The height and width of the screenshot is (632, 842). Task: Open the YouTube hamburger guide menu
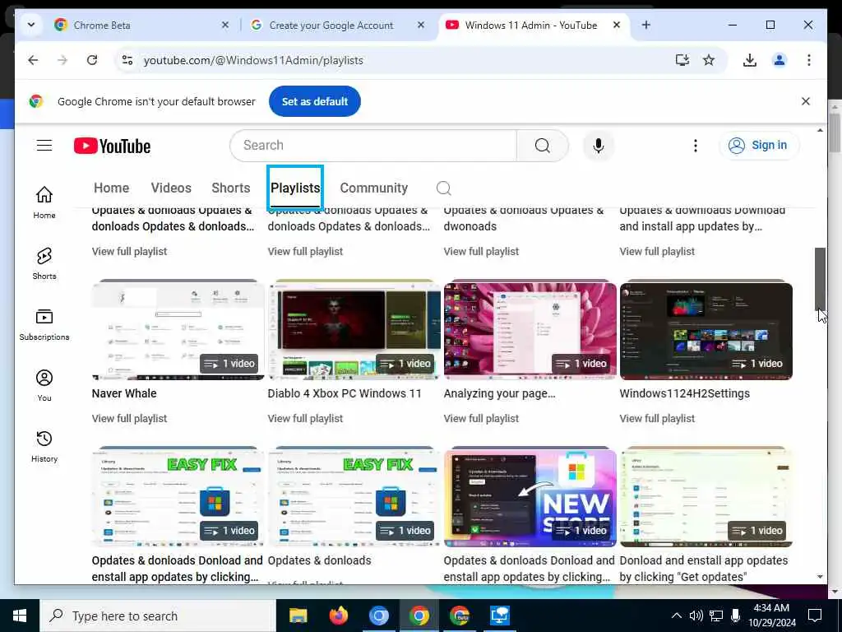(44, 145)
